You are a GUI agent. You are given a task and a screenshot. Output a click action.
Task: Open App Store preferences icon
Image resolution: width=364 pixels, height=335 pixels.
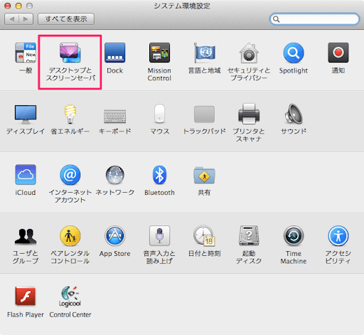(x=115, y=236)
